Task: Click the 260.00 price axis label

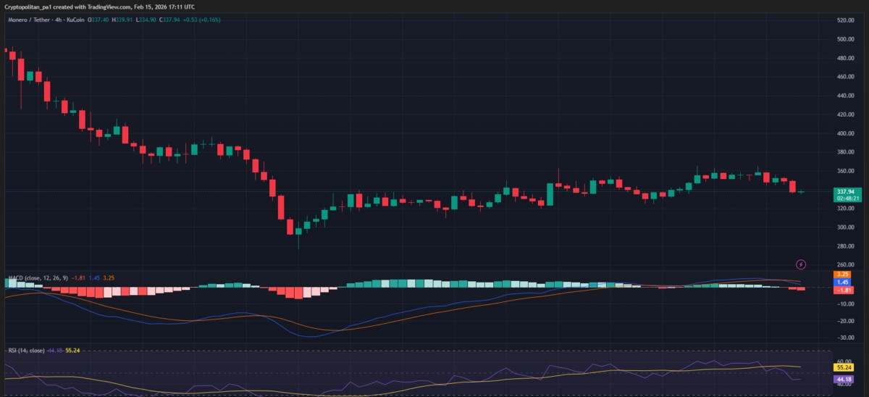Action: coord(845,265)
